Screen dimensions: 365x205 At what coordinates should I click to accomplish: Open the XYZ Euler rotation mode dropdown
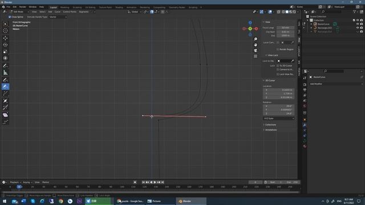(x=279, y=118)
